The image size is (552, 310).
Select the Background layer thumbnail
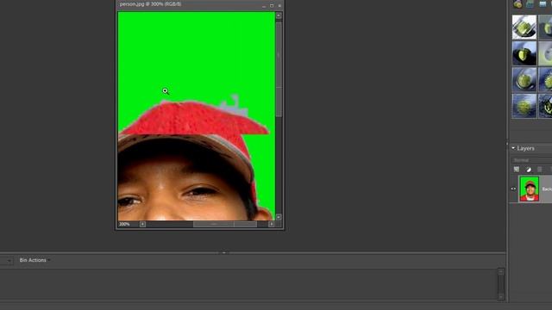click(529, 189)
